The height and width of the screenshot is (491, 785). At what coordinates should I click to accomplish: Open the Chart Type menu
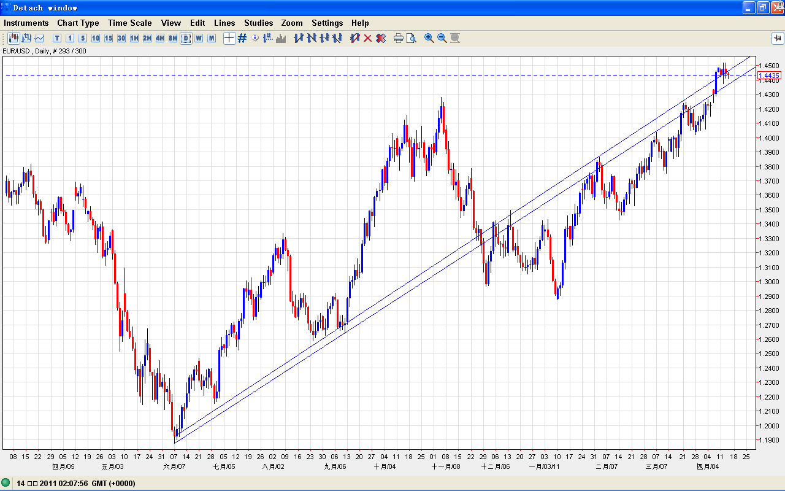click(78, 23)
